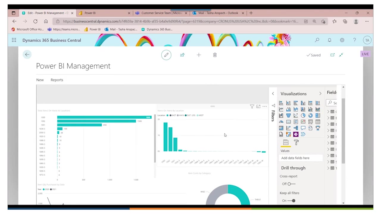Pick the Power Automate visualization
Image resolution: width=381 pixels, height=214 pixels.
tap(303, 134)
